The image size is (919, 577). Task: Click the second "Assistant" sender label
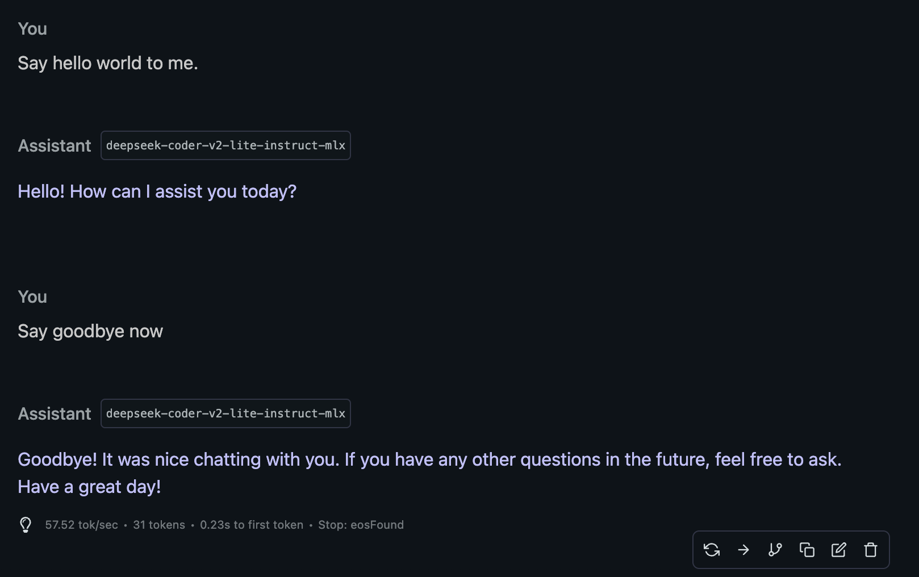55,413
